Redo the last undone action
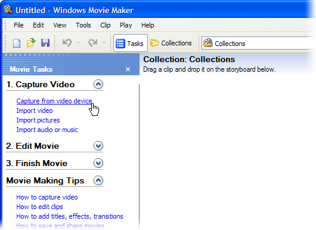The image size is (316, 230). point(92,43)
